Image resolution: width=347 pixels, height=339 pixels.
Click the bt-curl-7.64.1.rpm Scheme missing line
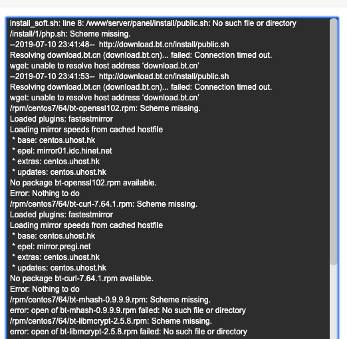(104, 204)
